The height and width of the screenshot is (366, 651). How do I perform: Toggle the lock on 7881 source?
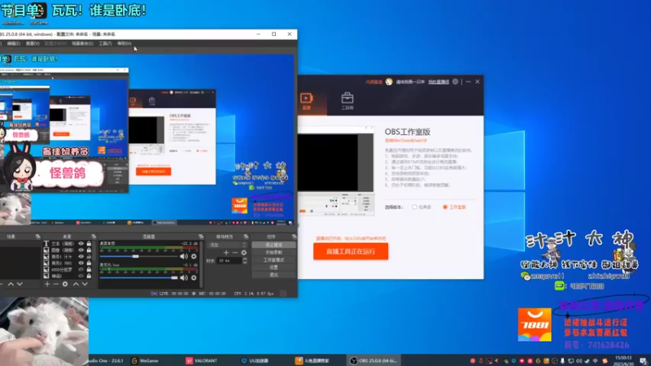pyautogui.click(x=89, y=263)
